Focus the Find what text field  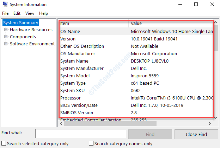point(81,134)
